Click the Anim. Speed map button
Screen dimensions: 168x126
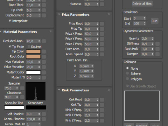coord(102,54)
